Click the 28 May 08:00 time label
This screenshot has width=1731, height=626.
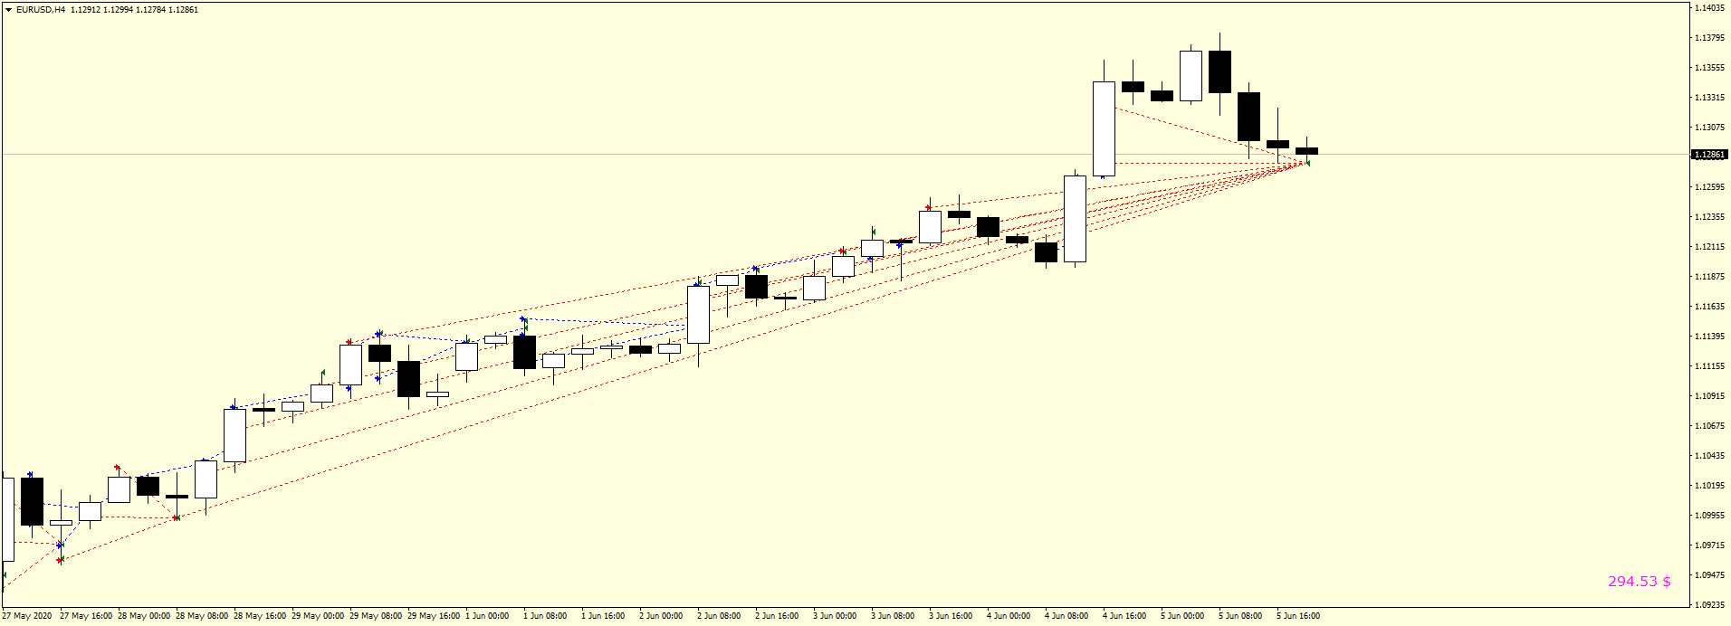tap(202, 616)
